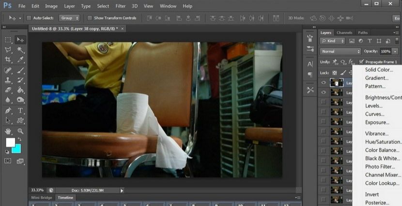Select the Path Selection arrow tool
This screenshot has height=206, width=402.
coord(8,120)
